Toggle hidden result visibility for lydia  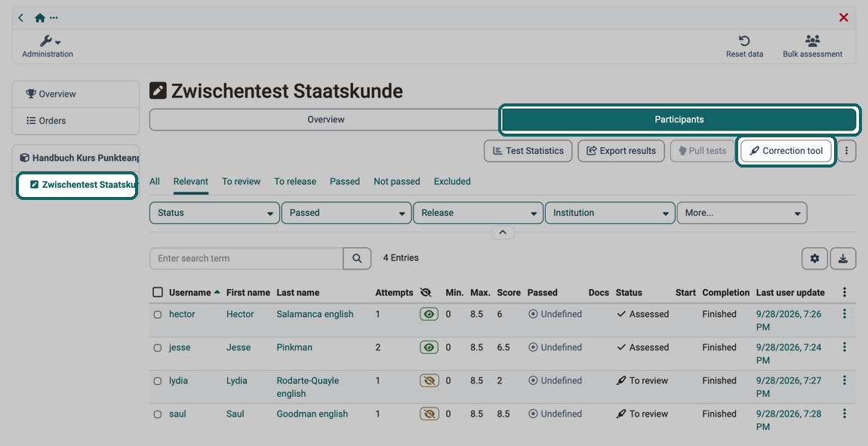[429, 380]
